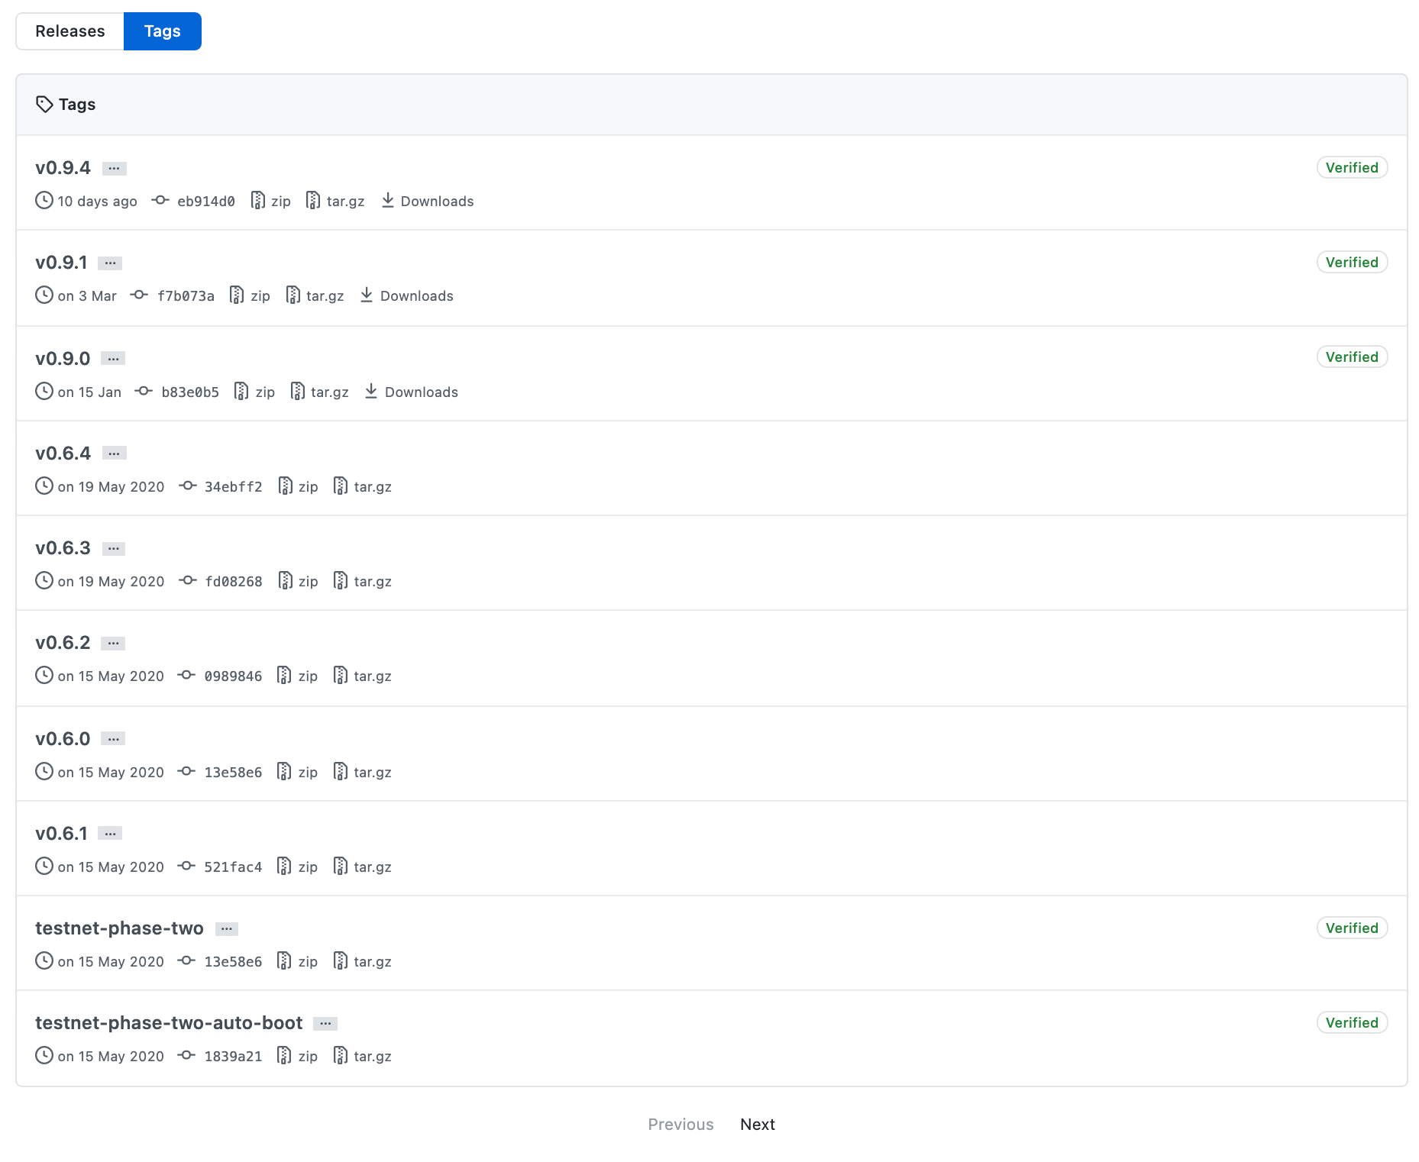Click the zip file icon for v0.6.4

(285, 486)
